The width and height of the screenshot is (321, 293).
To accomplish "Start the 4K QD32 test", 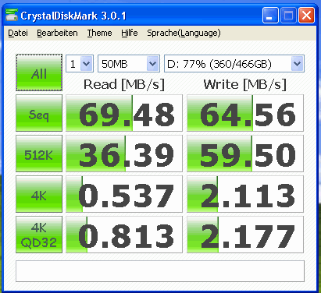I will 39,235.
